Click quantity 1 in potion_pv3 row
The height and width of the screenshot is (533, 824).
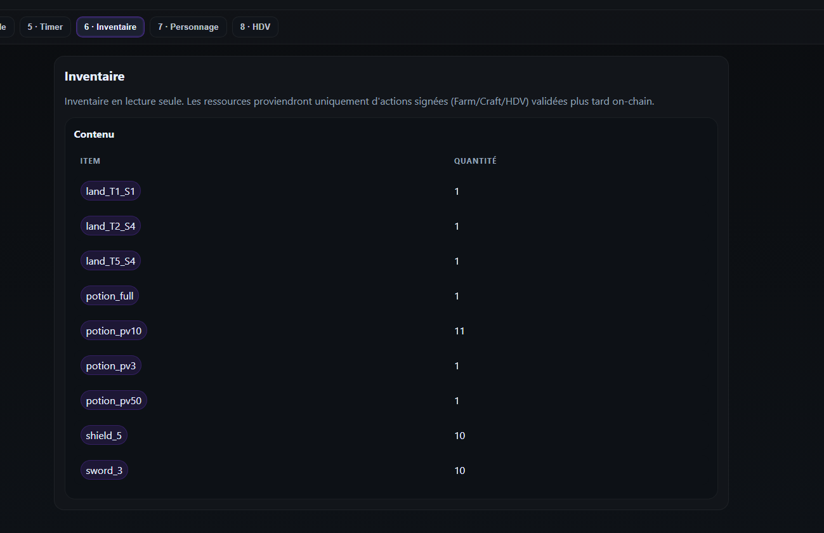(x=457, y=365)
